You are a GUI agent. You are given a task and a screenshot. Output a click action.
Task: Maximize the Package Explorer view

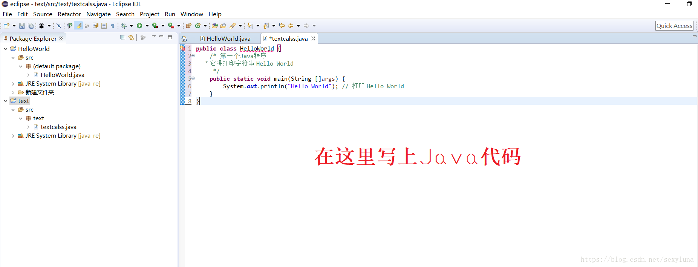(x=170, y=37)
